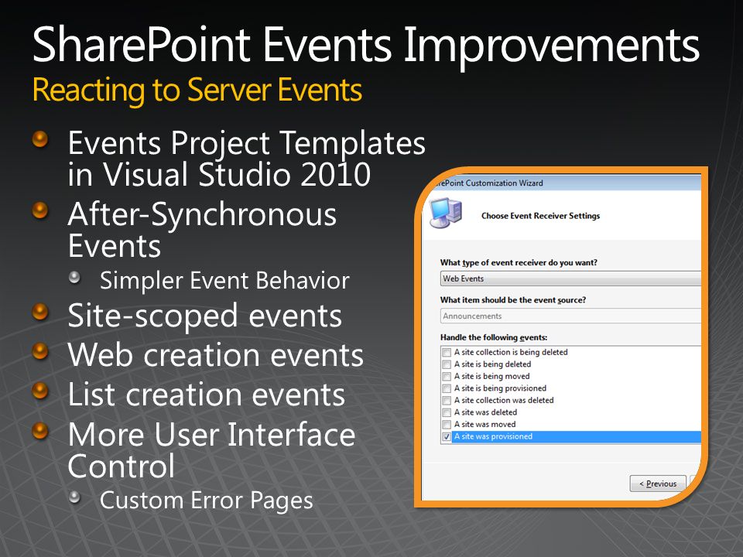This screenshot has width=743, height=557.
Task: Click the 'Custom Error Pages' sub-bullet
Action: click(x=207, y=501)
